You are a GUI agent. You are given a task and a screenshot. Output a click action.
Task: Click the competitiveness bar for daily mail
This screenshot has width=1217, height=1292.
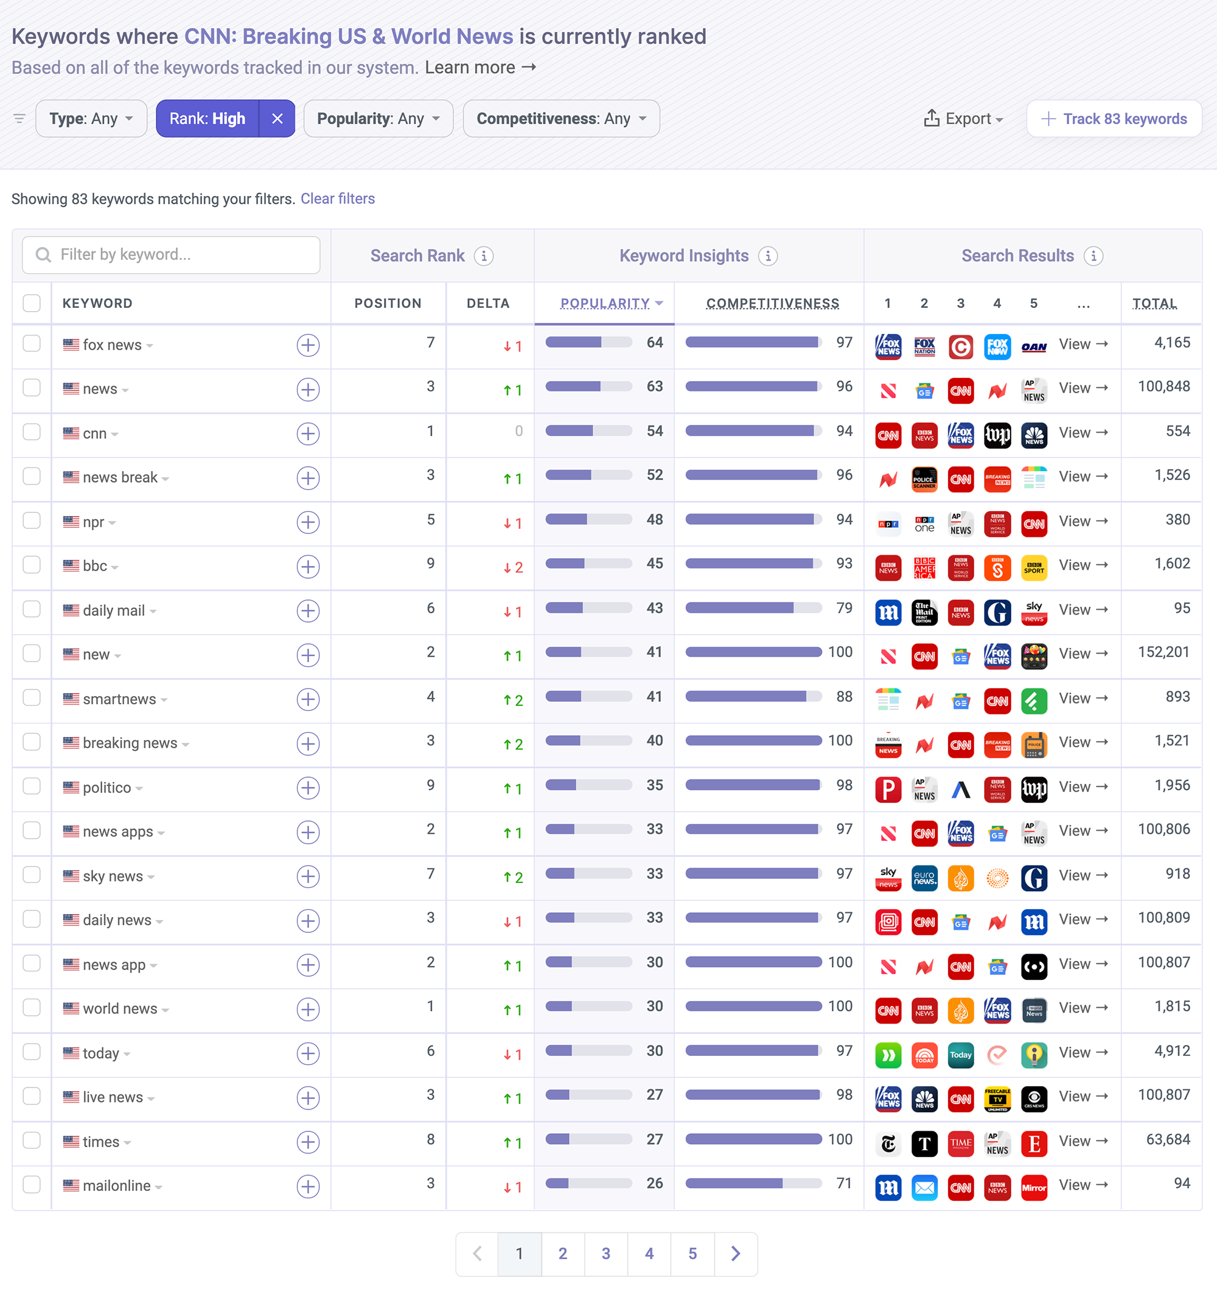[x=754, y=609]
